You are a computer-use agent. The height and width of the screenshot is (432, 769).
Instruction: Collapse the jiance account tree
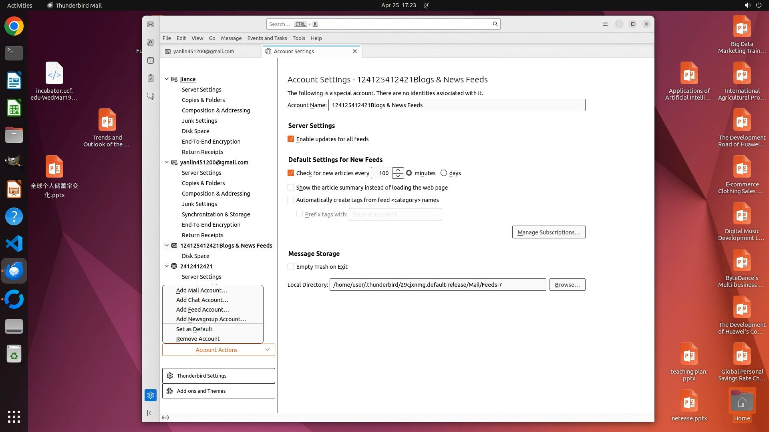(x=167, y=79)
